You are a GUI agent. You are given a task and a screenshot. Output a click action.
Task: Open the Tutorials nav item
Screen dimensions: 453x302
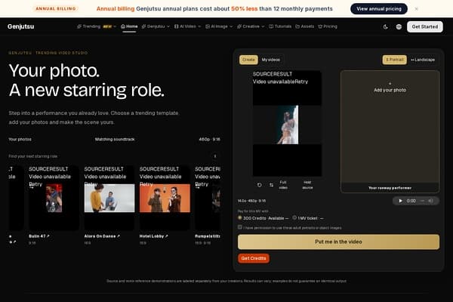(280, 26)
